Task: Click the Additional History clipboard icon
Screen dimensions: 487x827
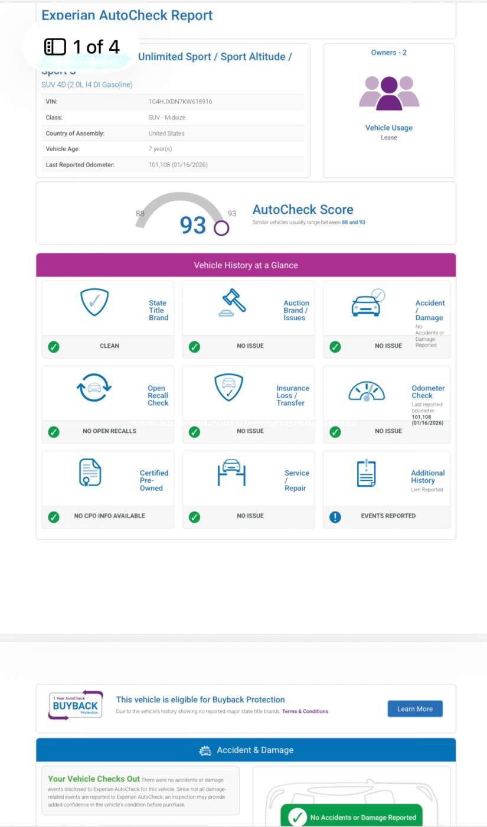Action: [x=367, y=473]
